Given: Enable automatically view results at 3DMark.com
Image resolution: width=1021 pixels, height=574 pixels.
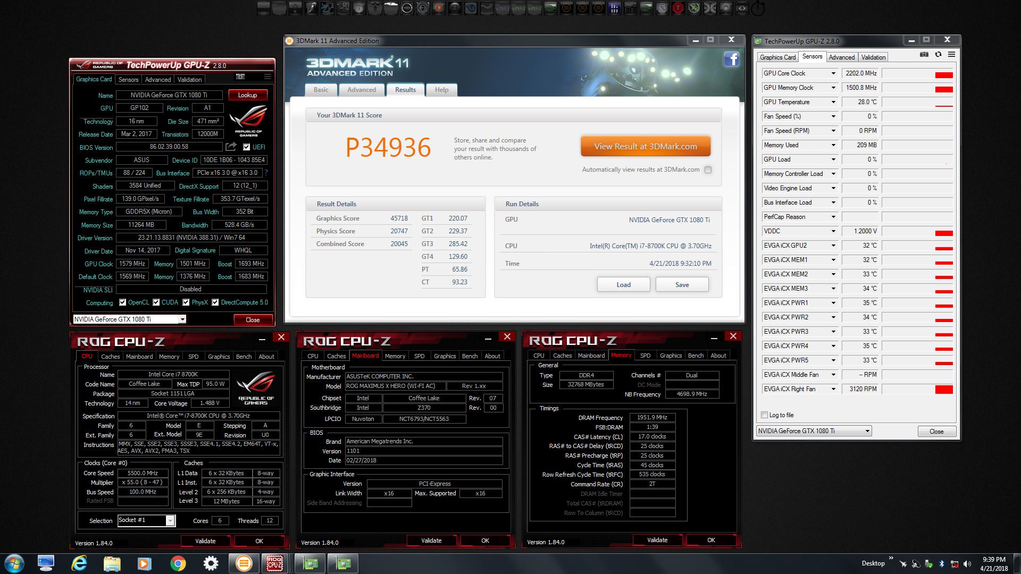Looking at the screenshot, I should [708, 170].
